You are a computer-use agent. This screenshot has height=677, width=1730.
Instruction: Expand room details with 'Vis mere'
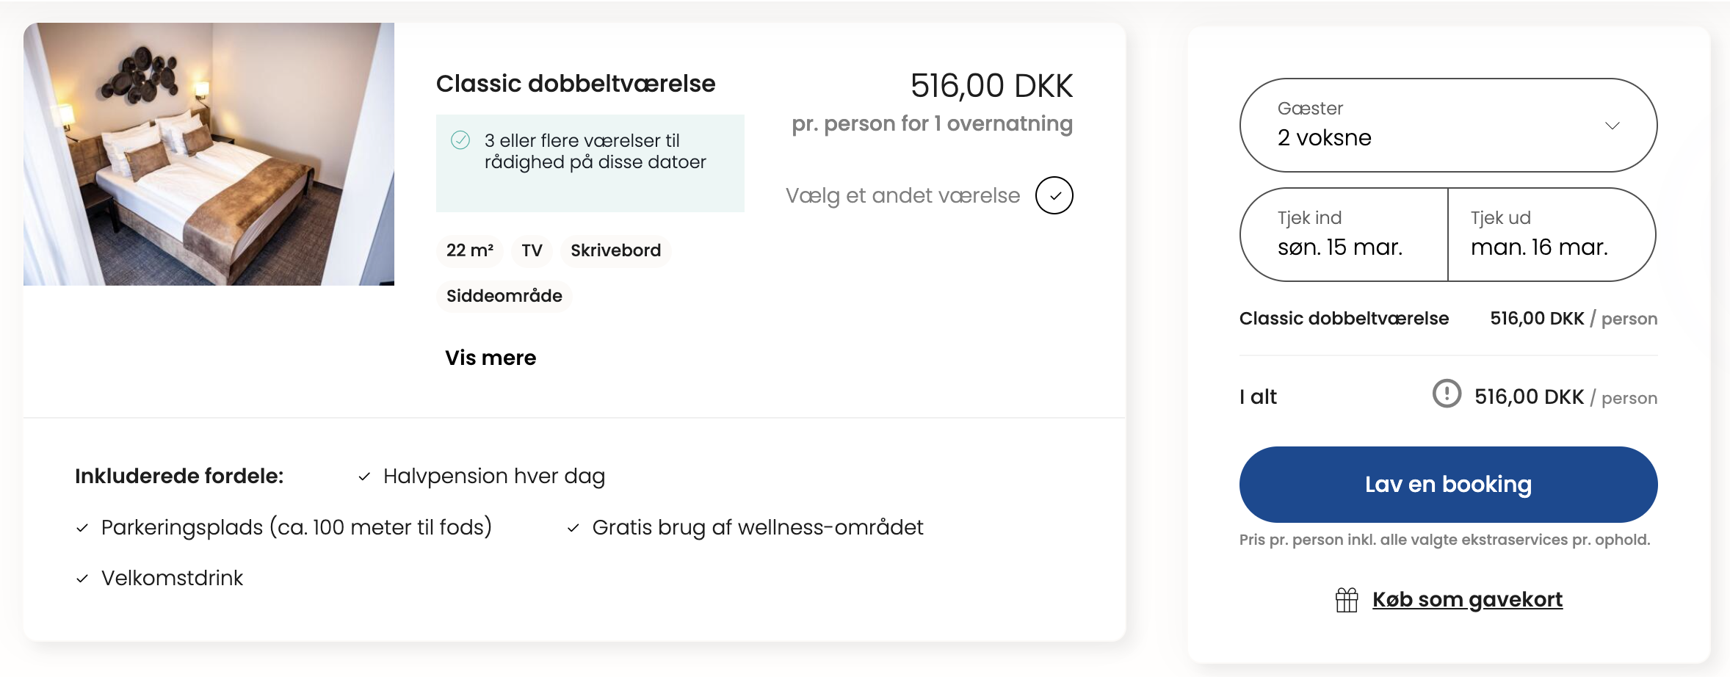point(491,358)
